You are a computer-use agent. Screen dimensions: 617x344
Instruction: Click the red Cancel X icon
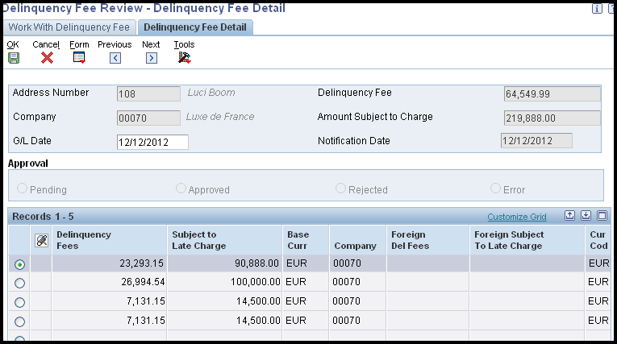[47, 58]
